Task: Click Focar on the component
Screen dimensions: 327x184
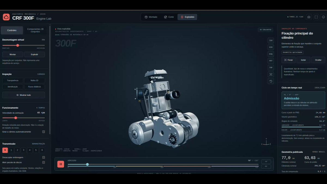Action: tap(288, 60)
